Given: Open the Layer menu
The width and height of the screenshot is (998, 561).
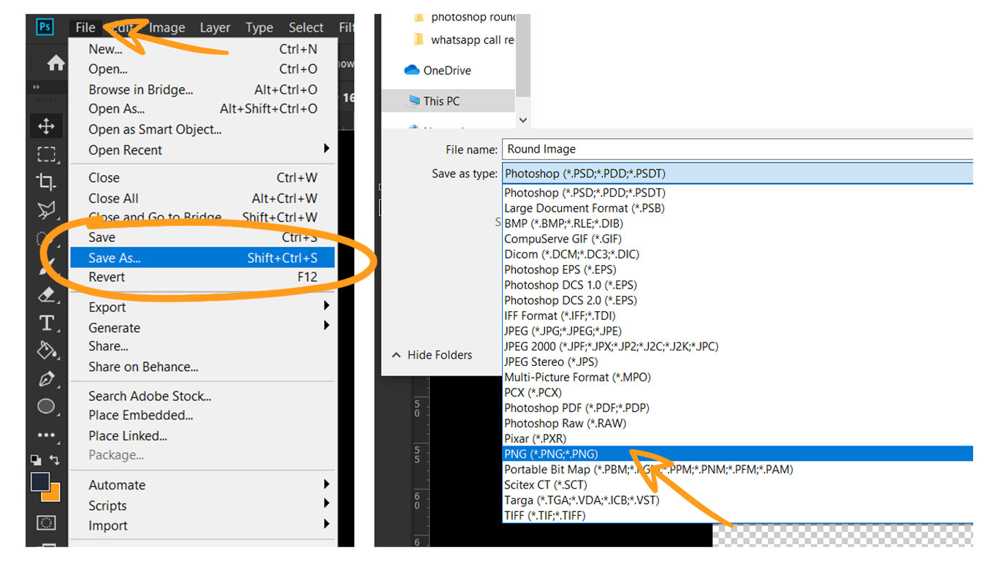Looking at the screenshot, I should click(x=215, y=28).
